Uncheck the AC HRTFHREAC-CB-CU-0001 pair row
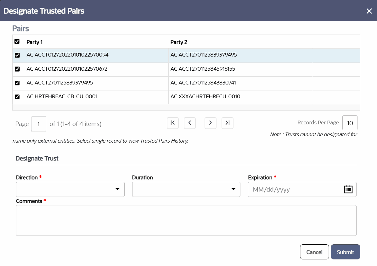 pyautogui.click(x=17, y=97)
